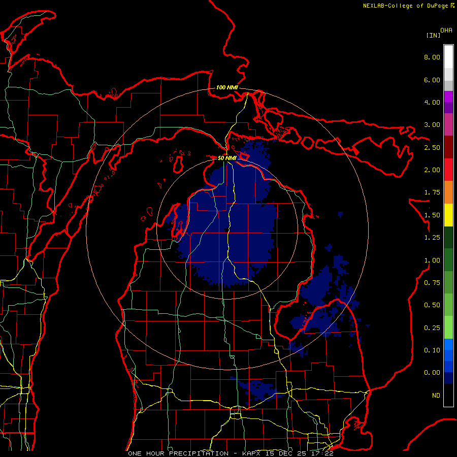Screen dimensions: 457x457
Task: Click the 100 NMI range ring label
Action: (227, 87)
